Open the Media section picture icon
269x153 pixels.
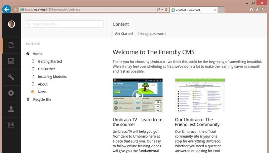point(11,61)
